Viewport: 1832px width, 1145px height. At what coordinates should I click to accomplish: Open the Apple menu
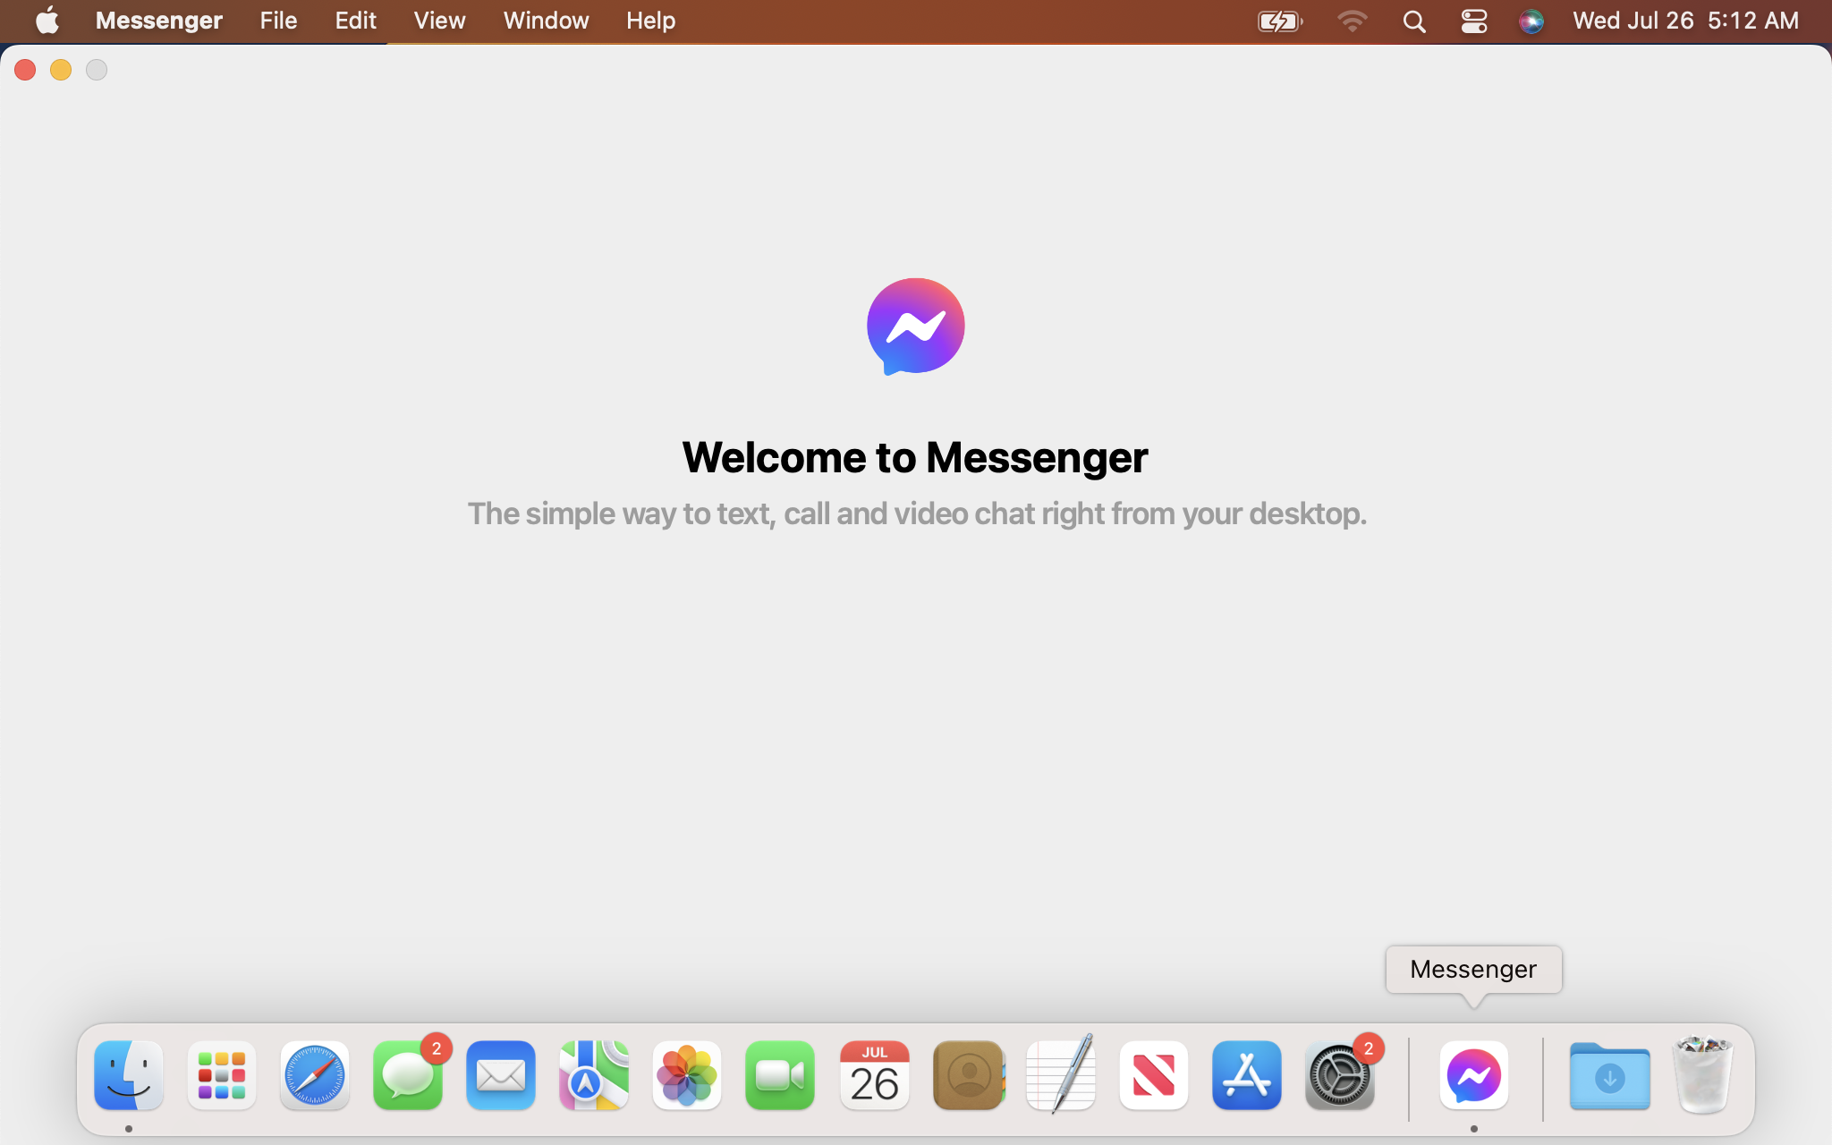[47, 21]
